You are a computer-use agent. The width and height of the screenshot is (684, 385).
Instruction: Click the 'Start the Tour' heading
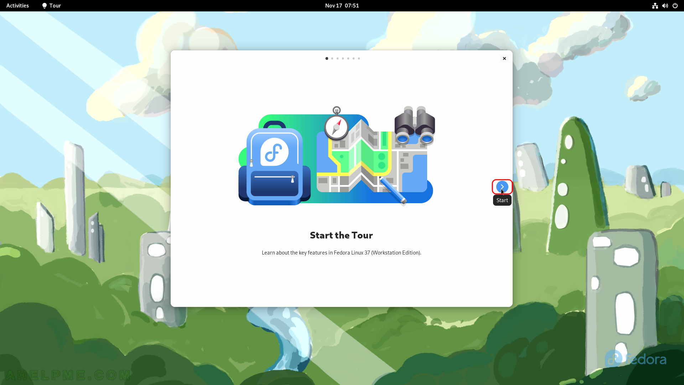(x=341, y=235)
